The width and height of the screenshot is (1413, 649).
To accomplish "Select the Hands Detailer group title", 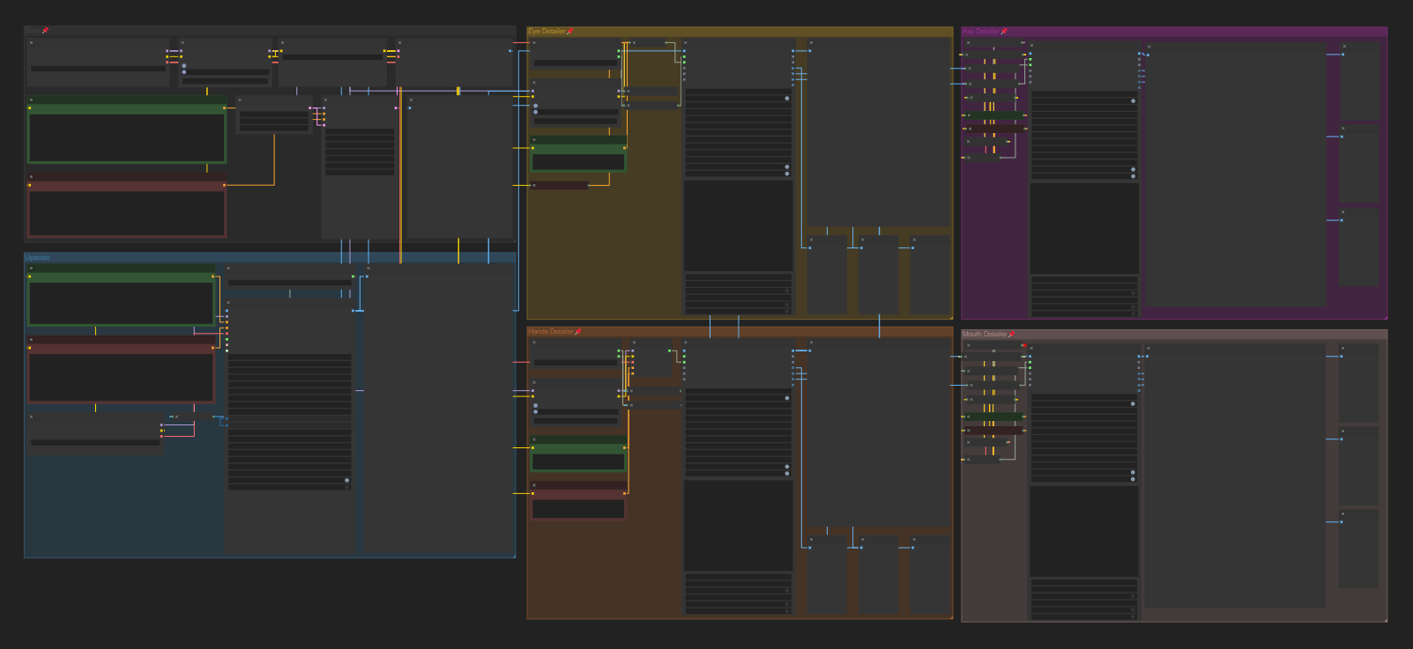I will [x=550, y=332].
